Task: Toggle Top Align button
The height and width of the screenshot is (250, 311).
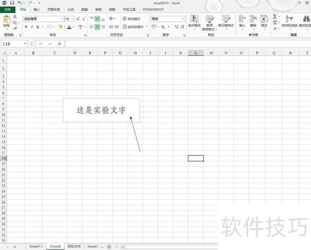Action: (x=92, y=19)
